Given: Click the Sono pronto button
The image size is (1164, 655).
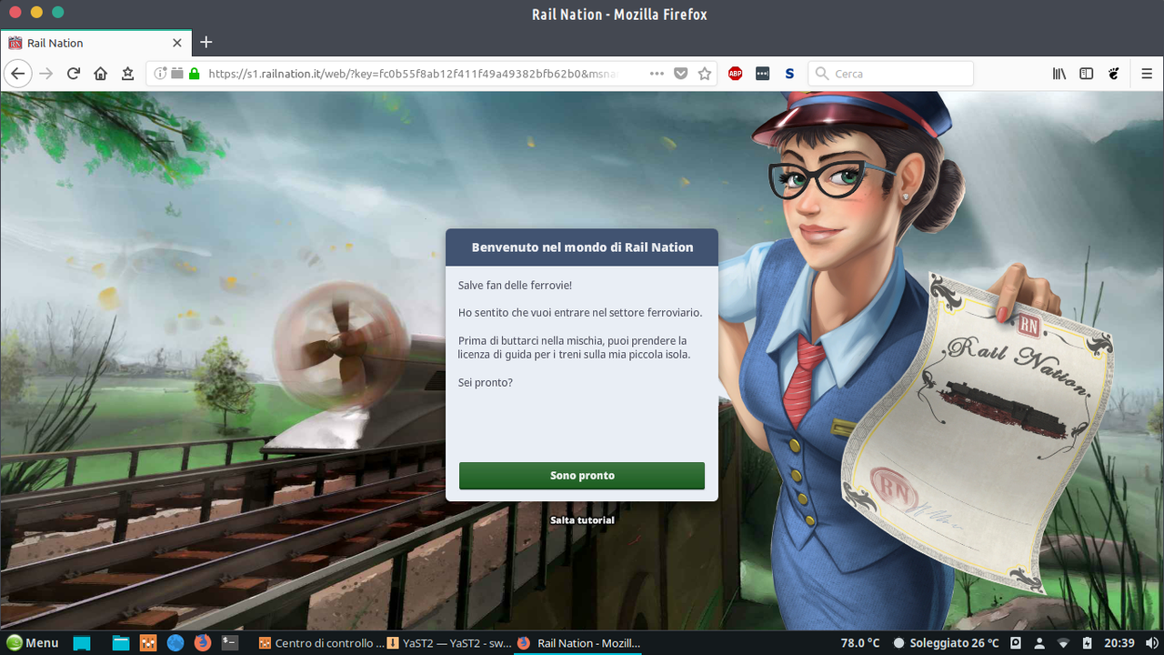Looking at the screenshot, I should 582,476.
